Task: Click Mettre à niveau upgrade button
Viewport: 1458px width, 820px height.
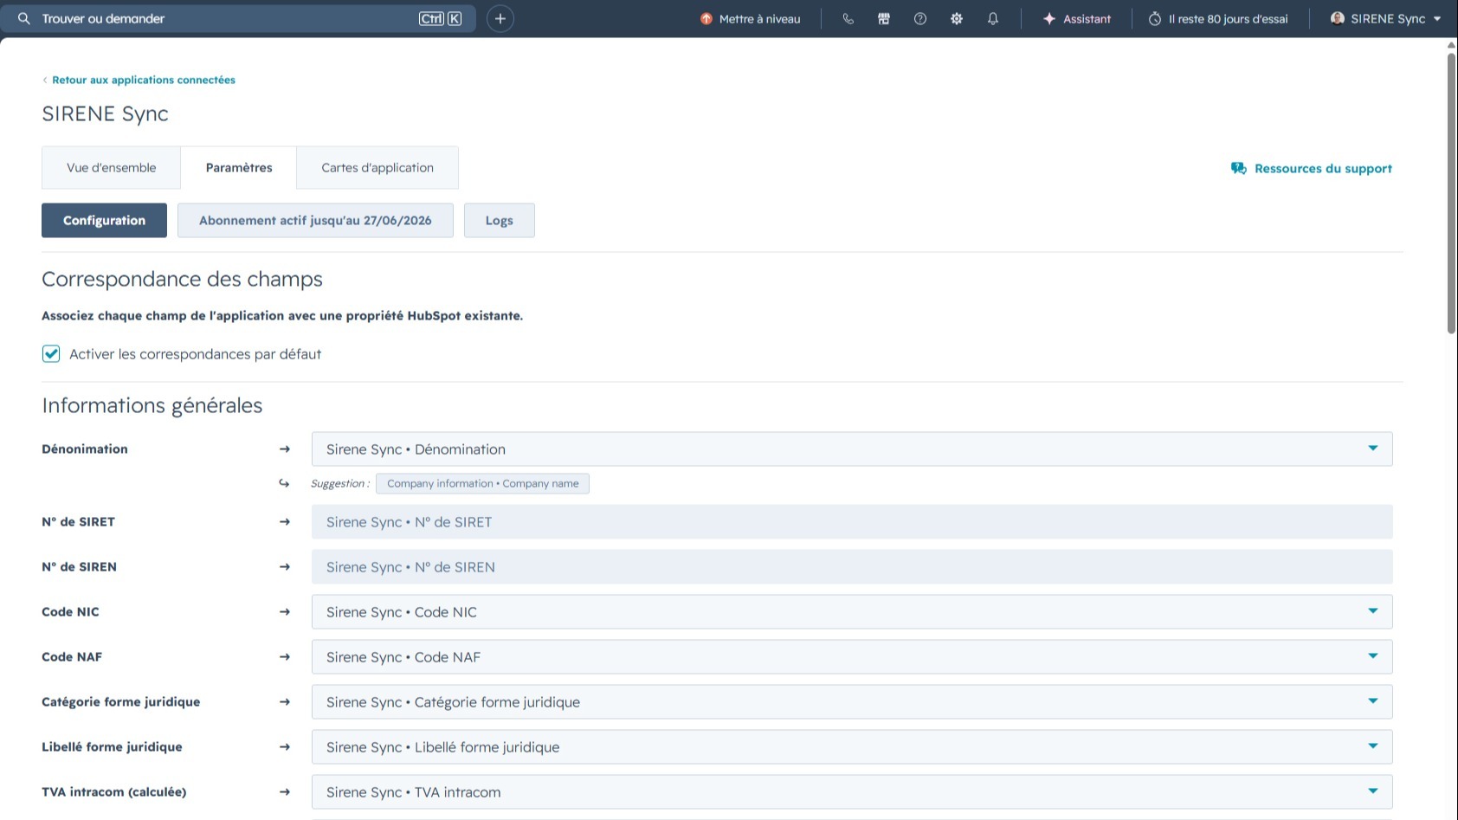Action: click(x=751, y=18)
